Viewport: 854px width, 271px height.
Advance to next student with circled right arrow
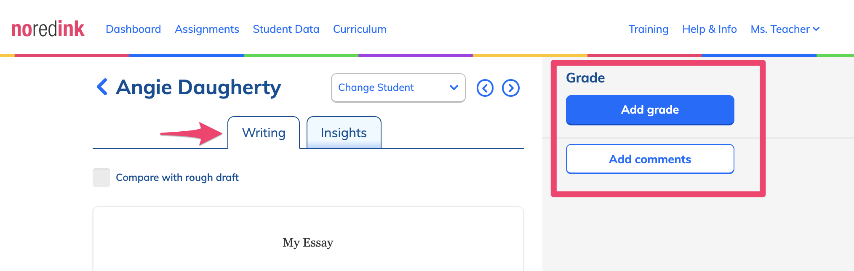click(x=511, y=88)
